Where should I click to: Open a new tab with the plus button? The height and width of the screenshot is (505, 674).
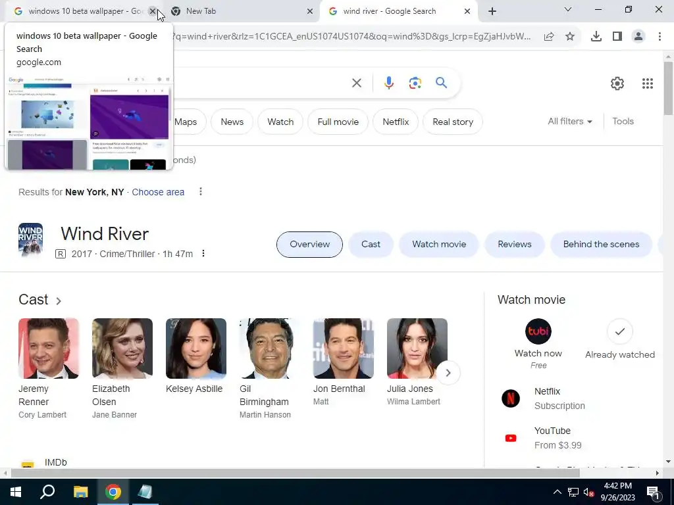pos(492,11)
